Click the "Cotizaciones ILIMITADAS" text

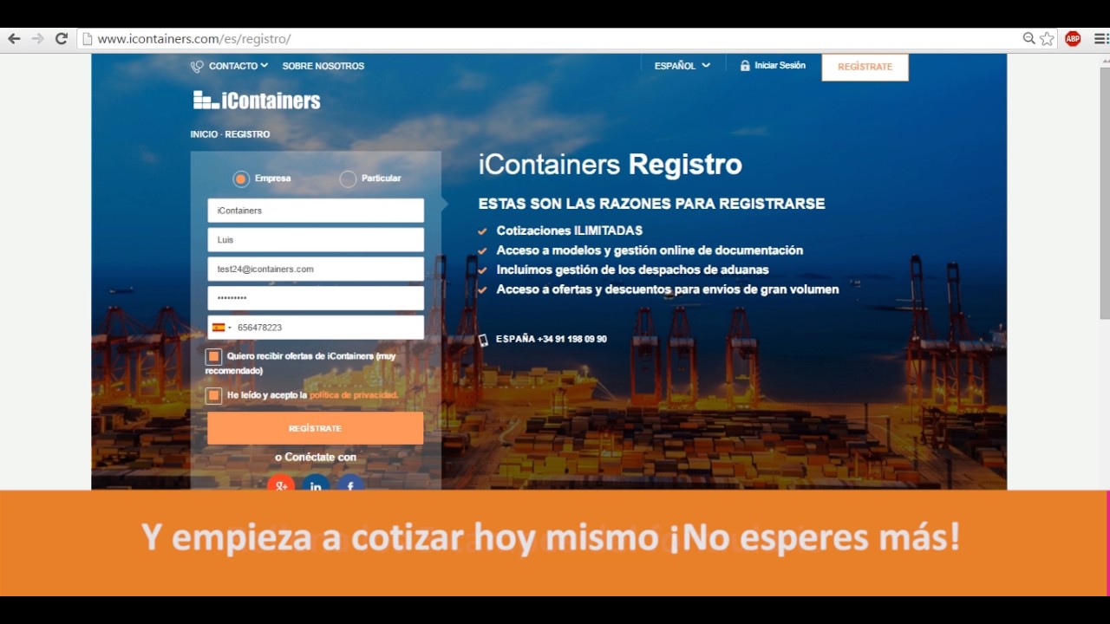click(570, 231)
